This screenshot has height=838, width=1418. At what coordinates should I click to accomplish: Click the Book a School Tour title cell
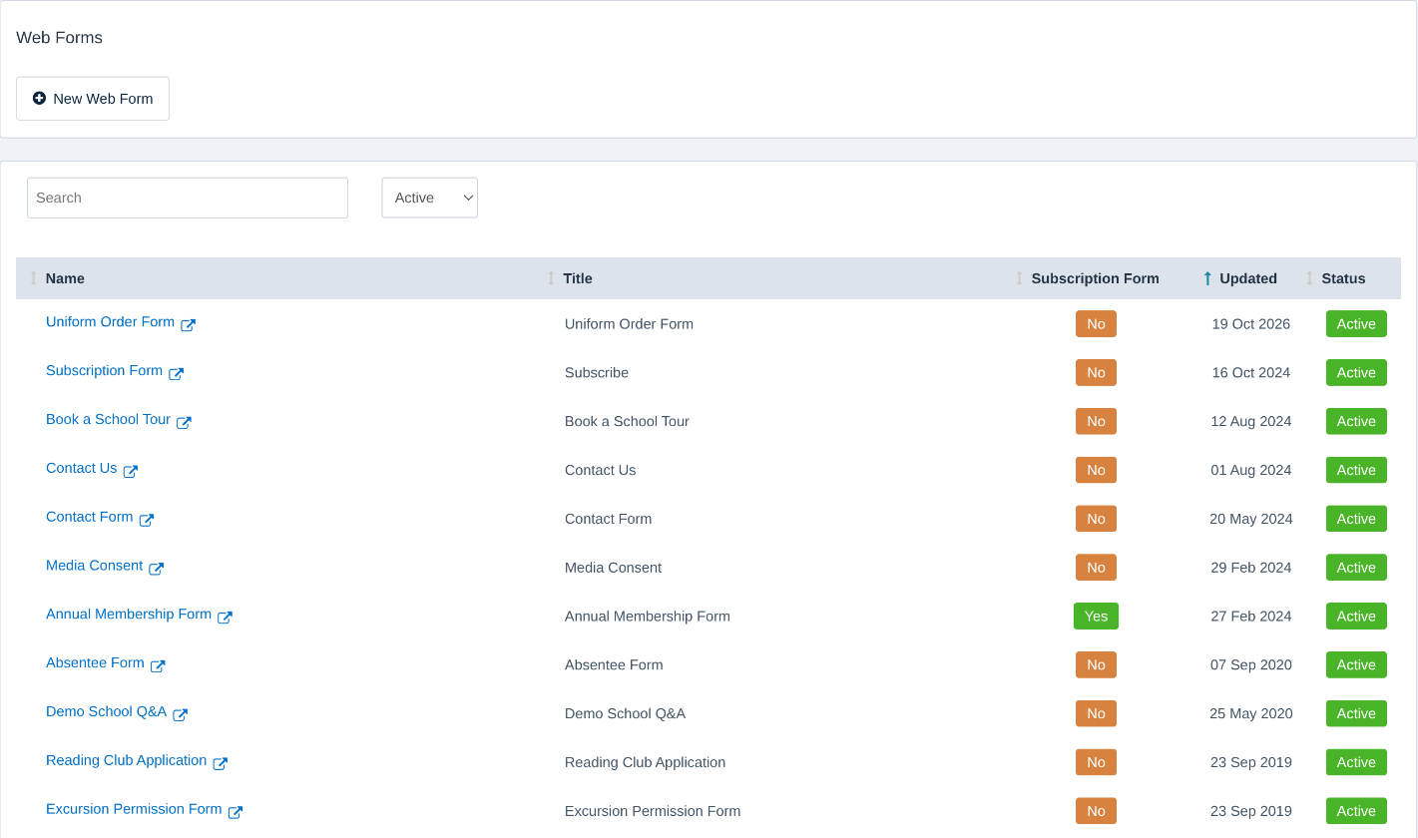[627, 422]
